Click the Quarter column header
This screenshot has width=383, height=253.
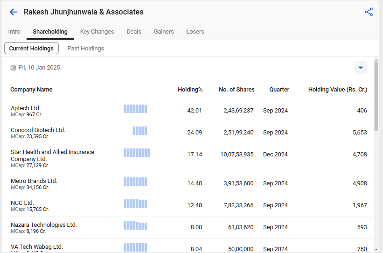point(279,90)
